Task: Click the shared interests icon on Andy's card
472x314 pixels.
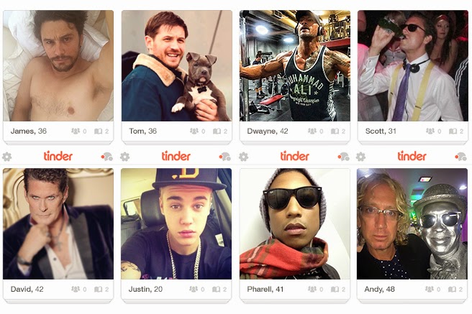Action: pos(452,289)
